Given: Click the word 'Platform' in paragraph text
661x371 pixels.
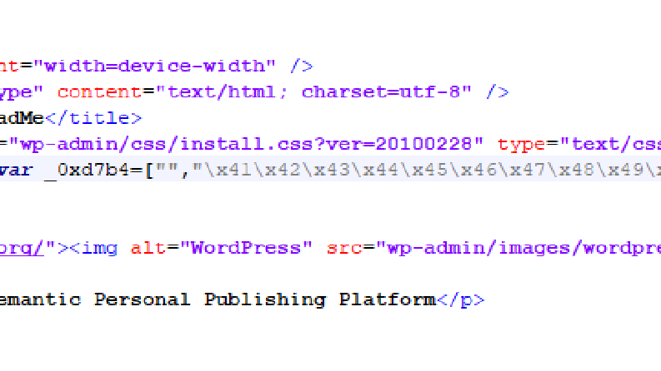Looking at the screenshot, I should [x=387, y=300].
